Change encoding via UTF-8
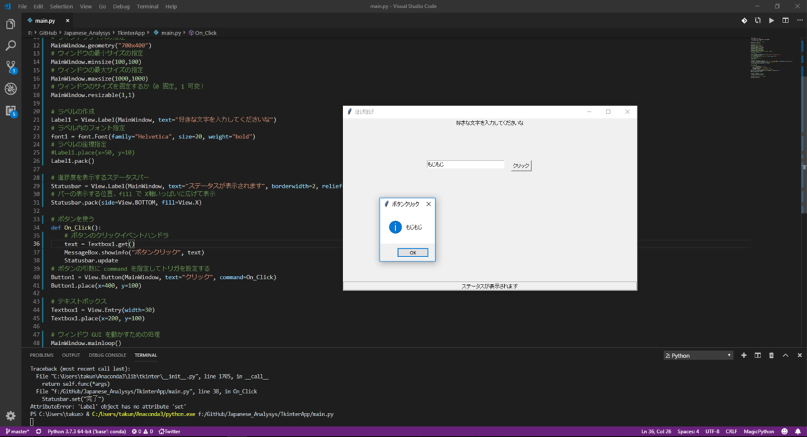Screen dimensions: 807x437 (712, 432)
